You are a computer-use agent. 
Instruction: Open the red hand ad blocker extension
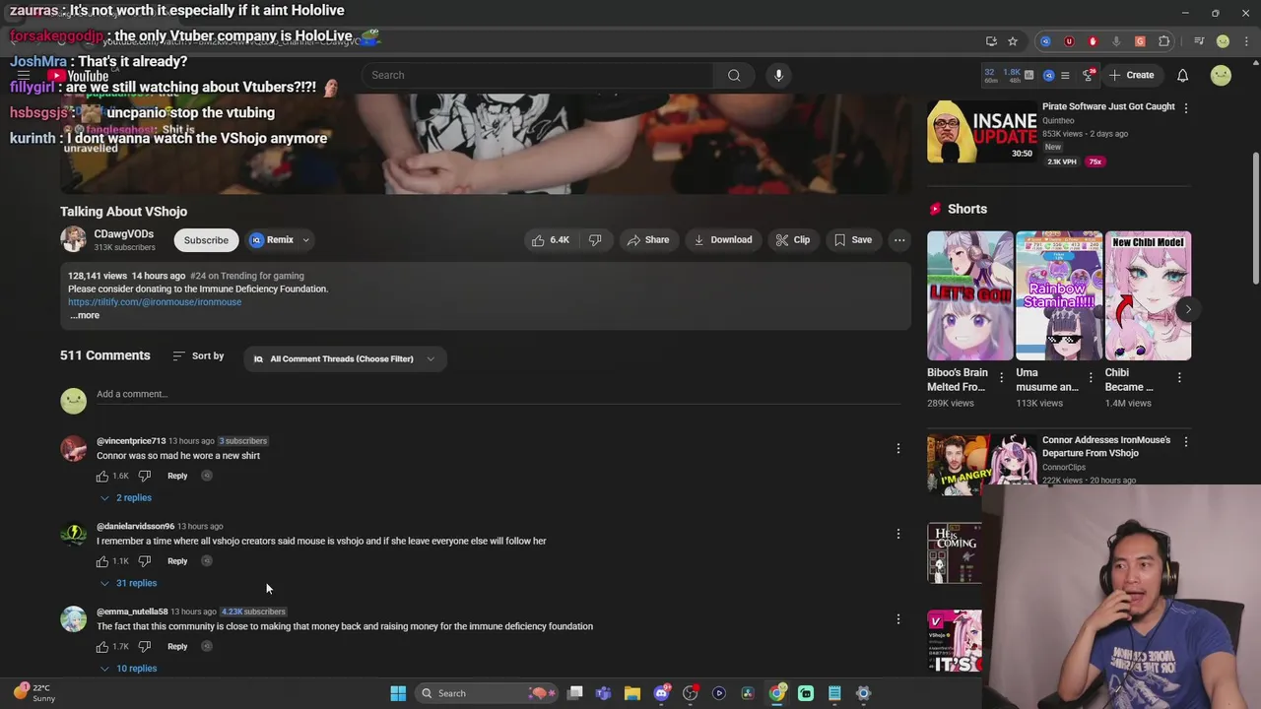(1093, 41)
